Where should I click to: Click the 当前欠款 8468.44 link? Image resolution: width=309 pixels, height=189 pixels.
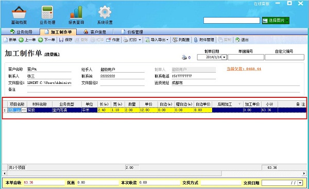(x=244, y=69)
